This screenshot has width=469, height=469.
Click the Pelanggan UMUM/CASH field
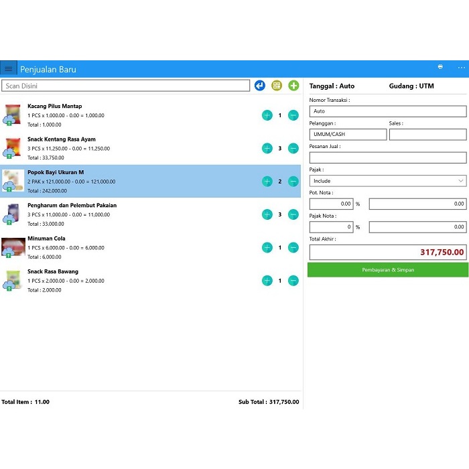coord(348,134)
